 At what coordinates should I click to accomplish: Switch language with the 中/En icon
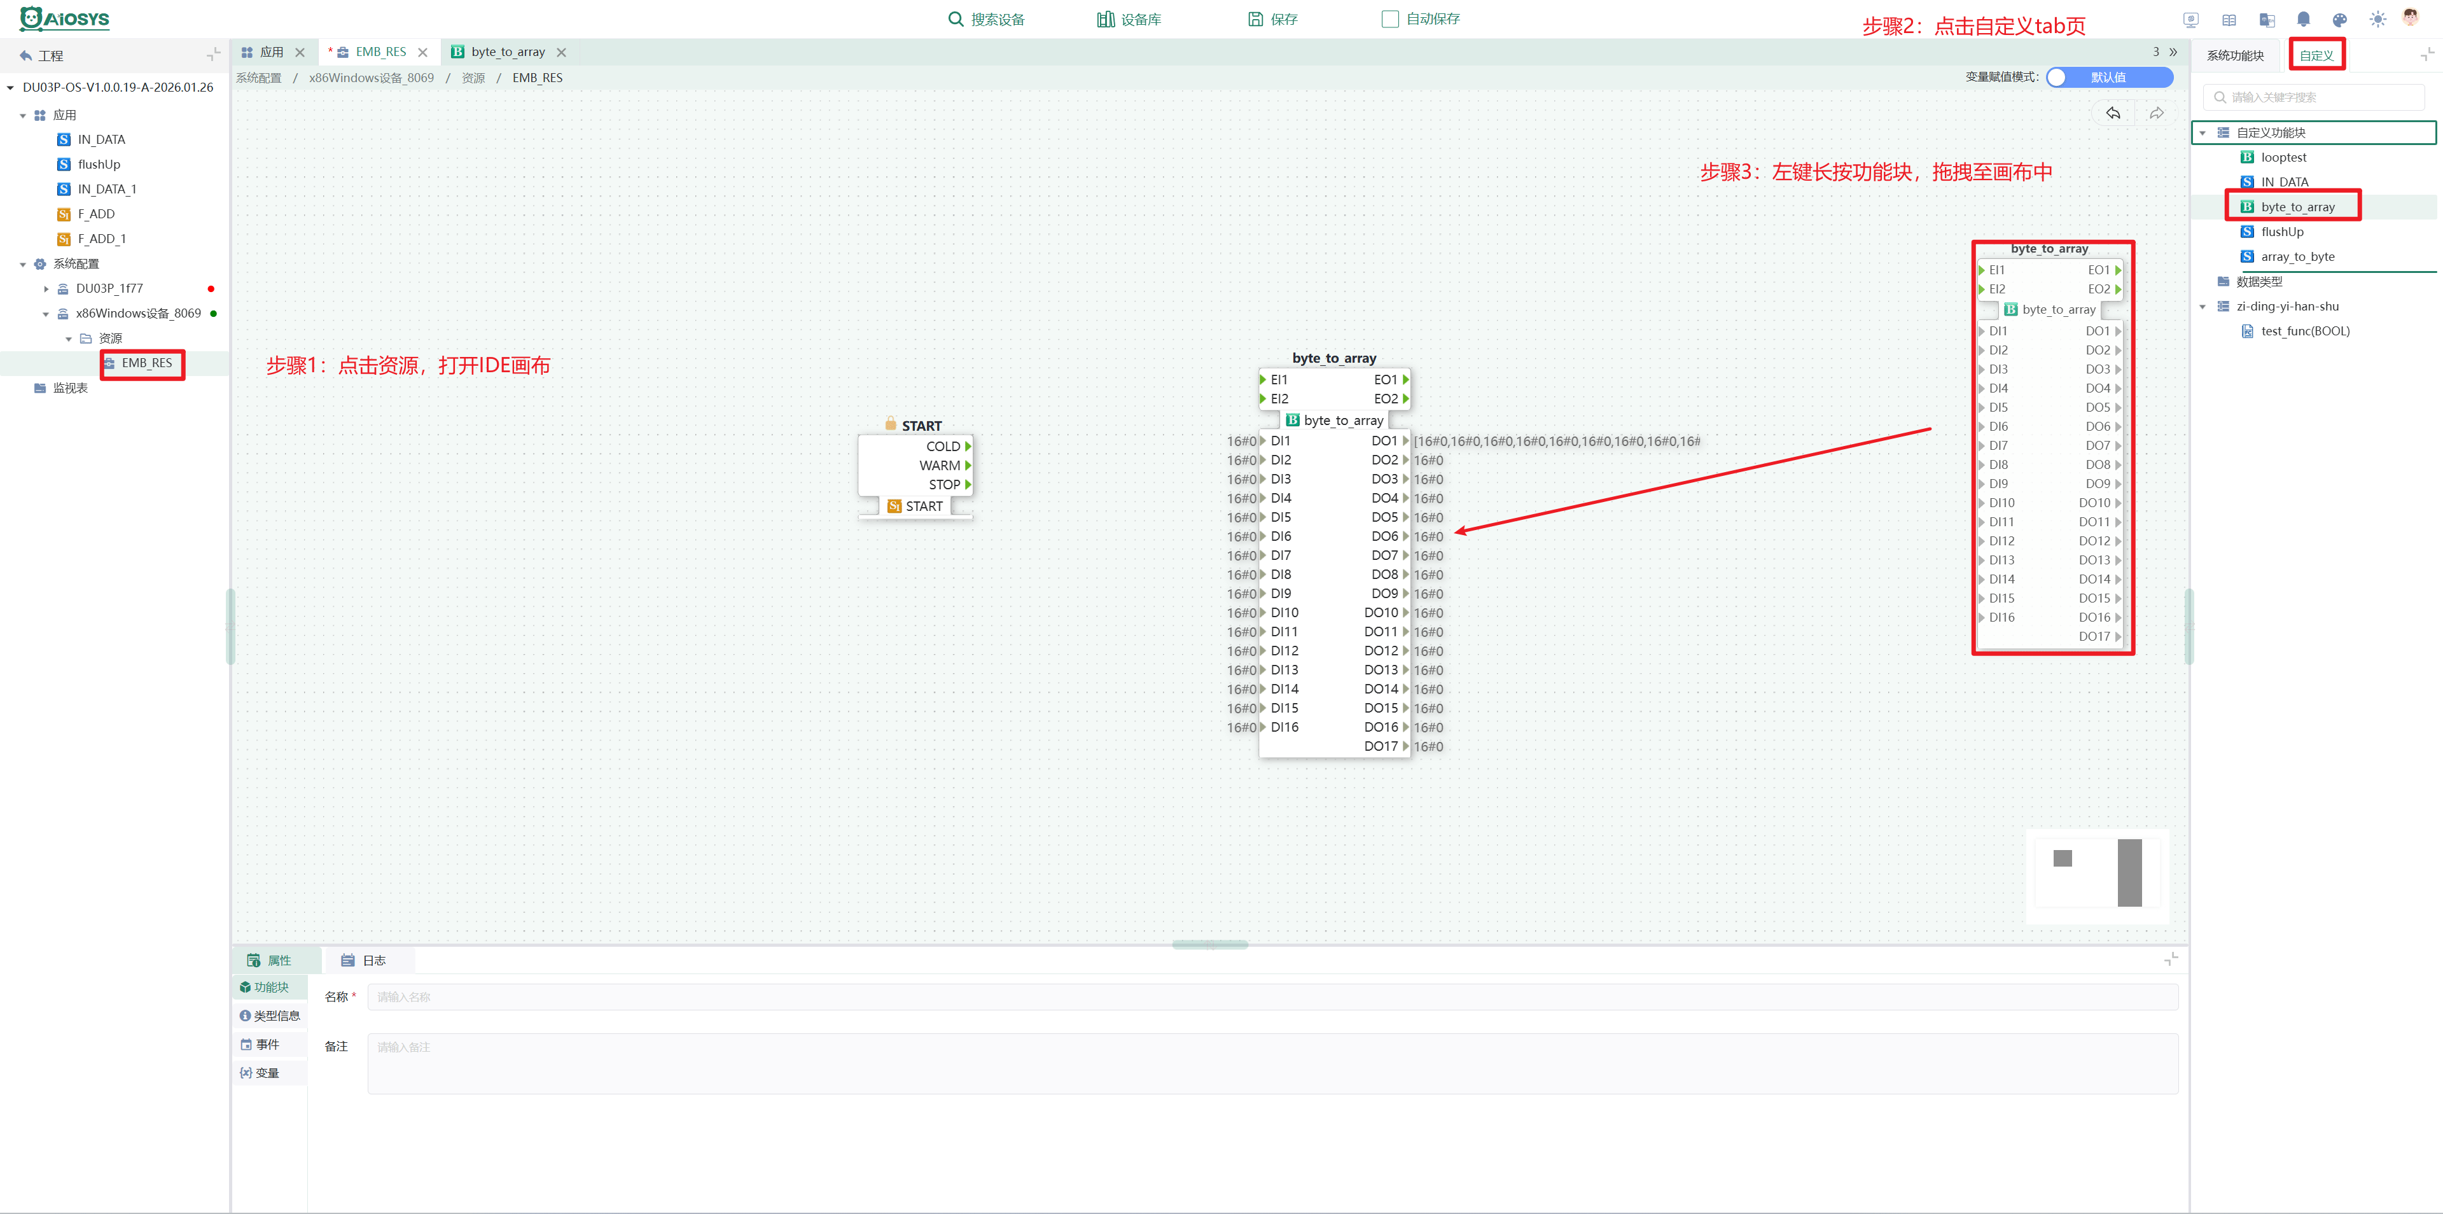(2267, 19)
